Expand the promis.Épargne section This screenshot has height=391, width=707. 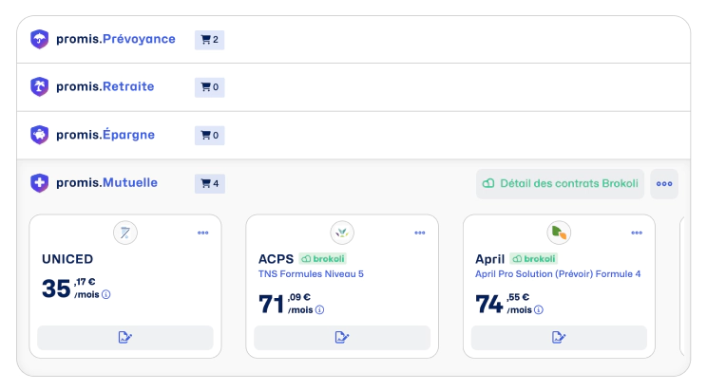tap(353, 135)
